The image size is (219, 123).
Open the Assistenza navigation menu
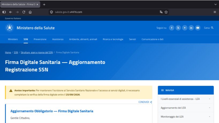(58, 39)
